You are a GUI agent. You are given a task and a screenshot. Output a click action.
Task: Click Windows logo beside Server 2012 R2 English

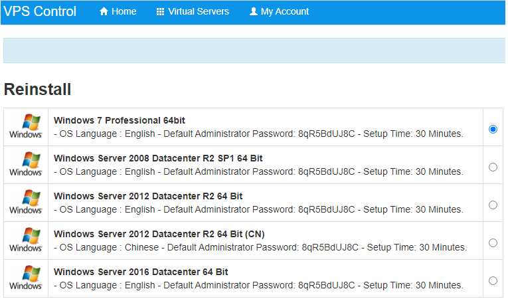(26, 203)
